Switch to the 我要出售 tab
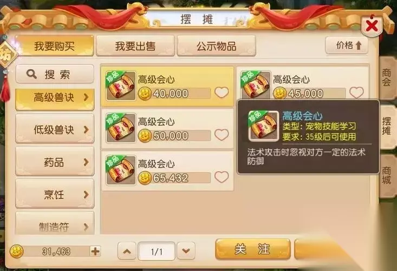This screenshot has height=271, width=397. [x=135, y=46]
